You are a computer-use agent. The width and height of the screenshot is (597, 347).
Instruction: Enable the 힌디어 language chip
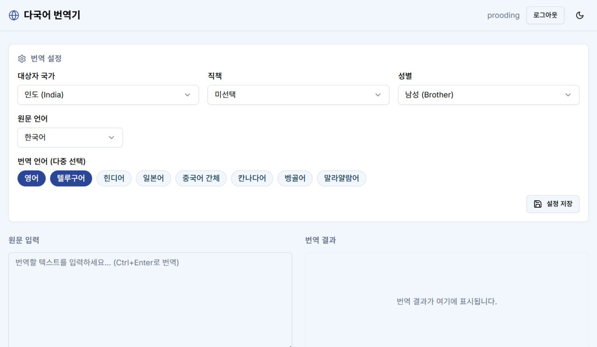[x=114, y=178]
